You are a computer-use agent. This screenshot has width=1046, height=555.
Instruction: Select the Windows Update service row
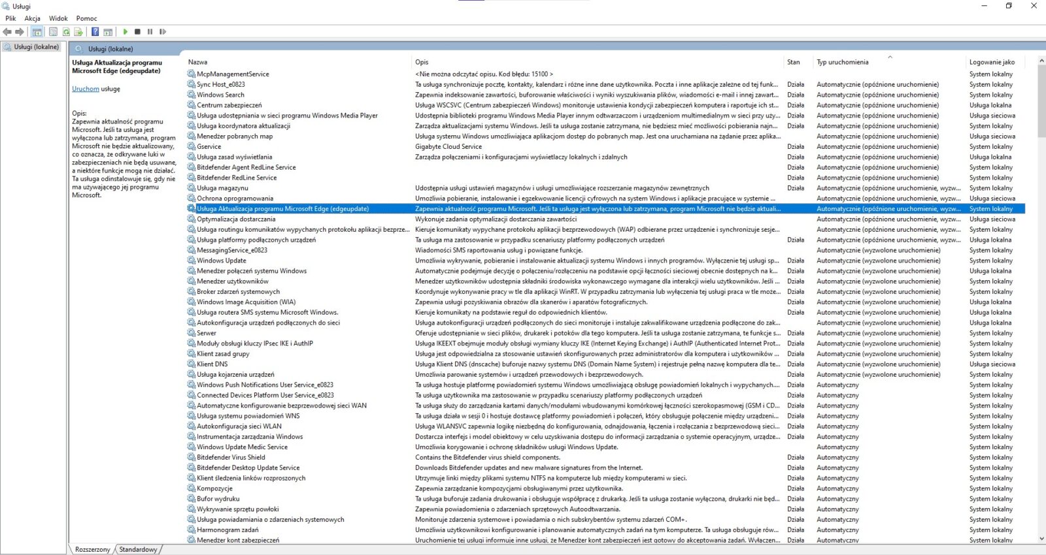222,261
